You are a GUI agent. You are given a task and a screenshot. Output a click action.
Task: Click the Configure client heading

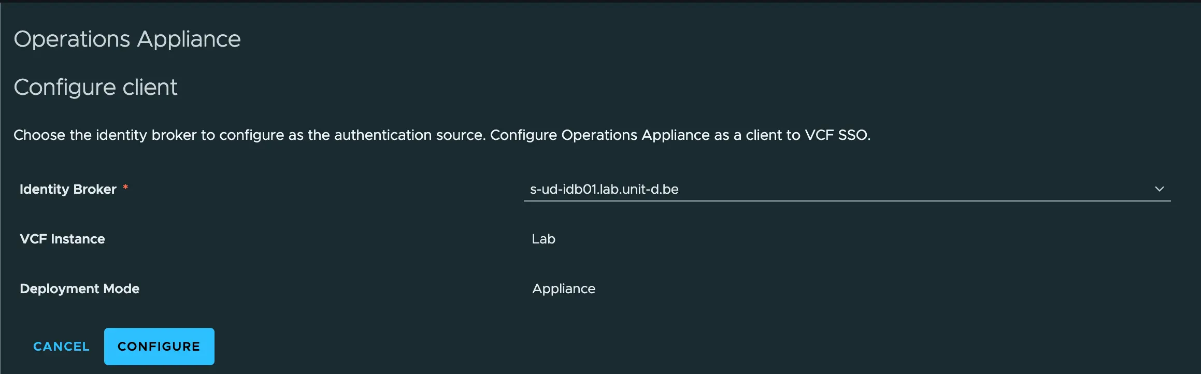pyautogui.click(x=95, y=87)
